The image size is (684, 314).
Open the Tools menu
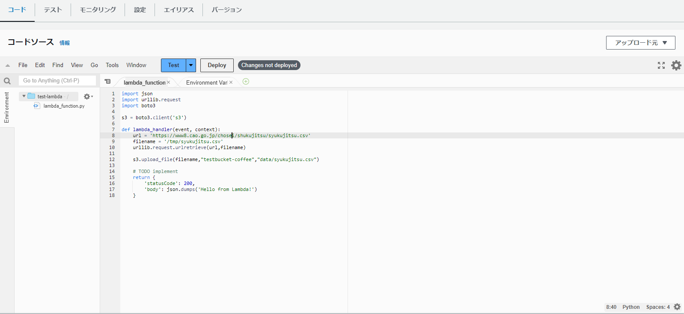[x=112, y=65]
